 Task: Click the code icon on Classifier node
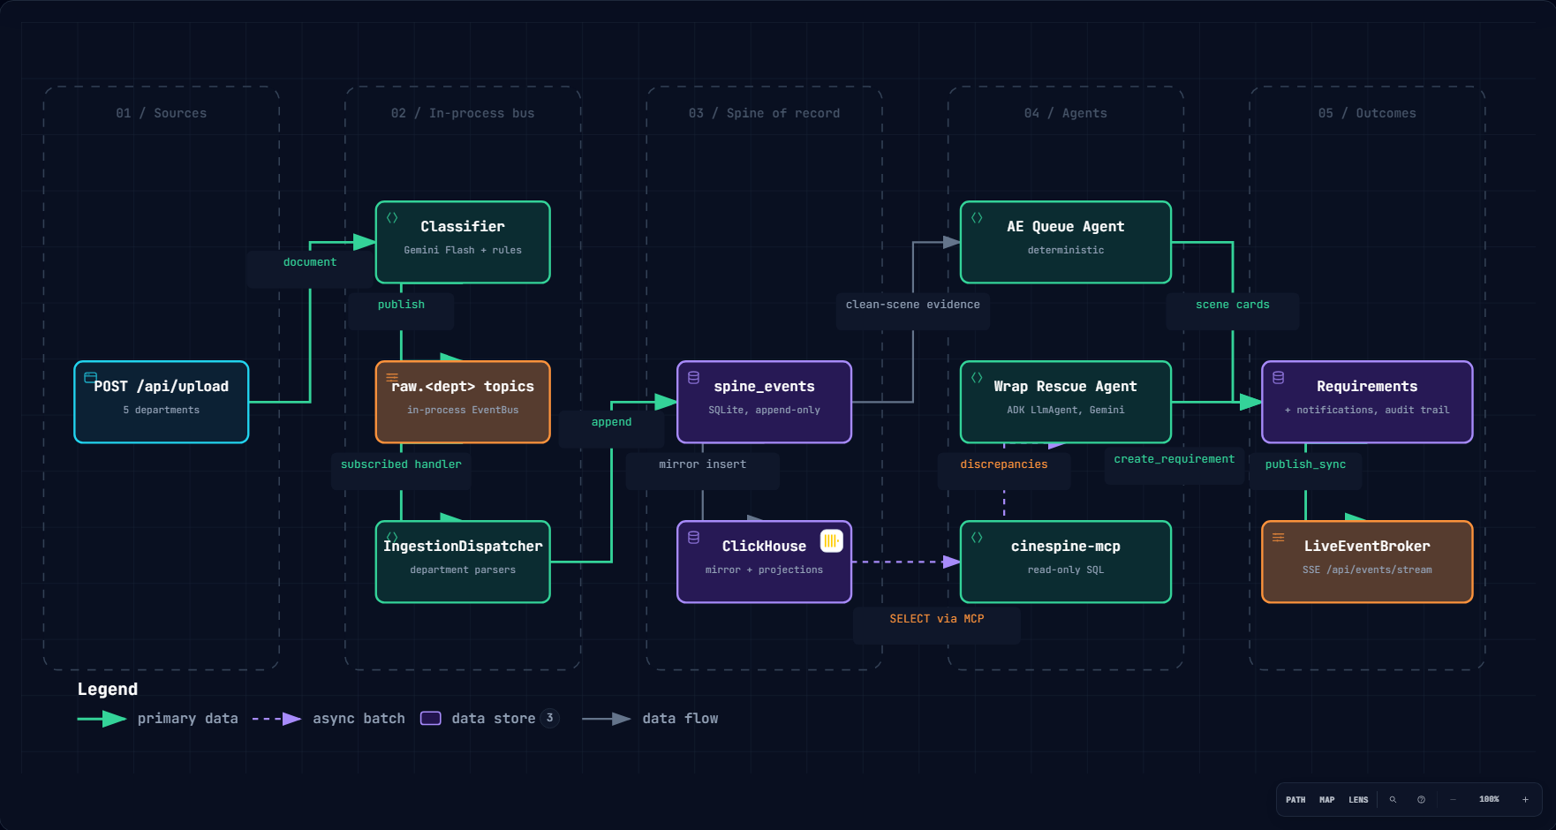[x=392, y=217]
